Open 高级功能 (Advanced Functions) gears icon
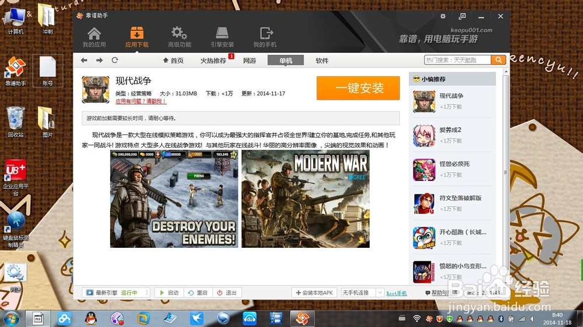Image resolution: width=583 pixels, height=327 pixels. tap(179, 37)
